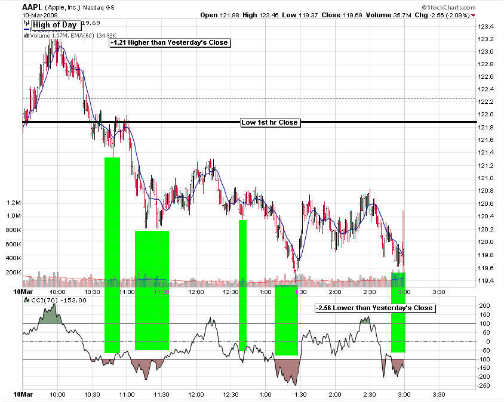Click the "Volume 1.07M, EMA(60) 134.93K" legend text
Screen dimensions: 504x402
pos(73,36)
